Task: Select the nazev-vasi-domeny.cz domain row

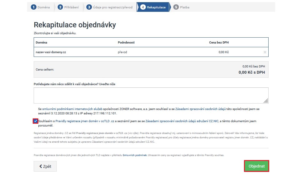Action: tap(51, 52)
